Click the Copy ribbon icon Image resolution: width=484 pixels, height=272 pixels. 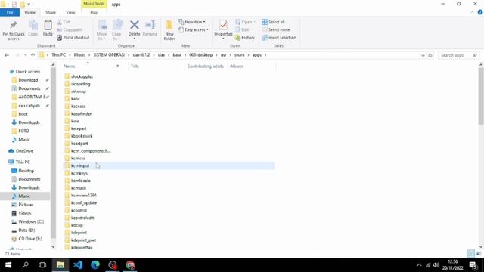(x=33, y=29)
